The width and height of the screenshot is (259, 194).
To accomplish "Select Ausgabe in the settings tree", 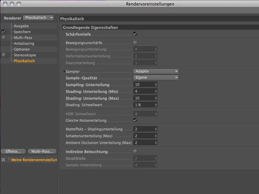I will (x=21, y=26).
